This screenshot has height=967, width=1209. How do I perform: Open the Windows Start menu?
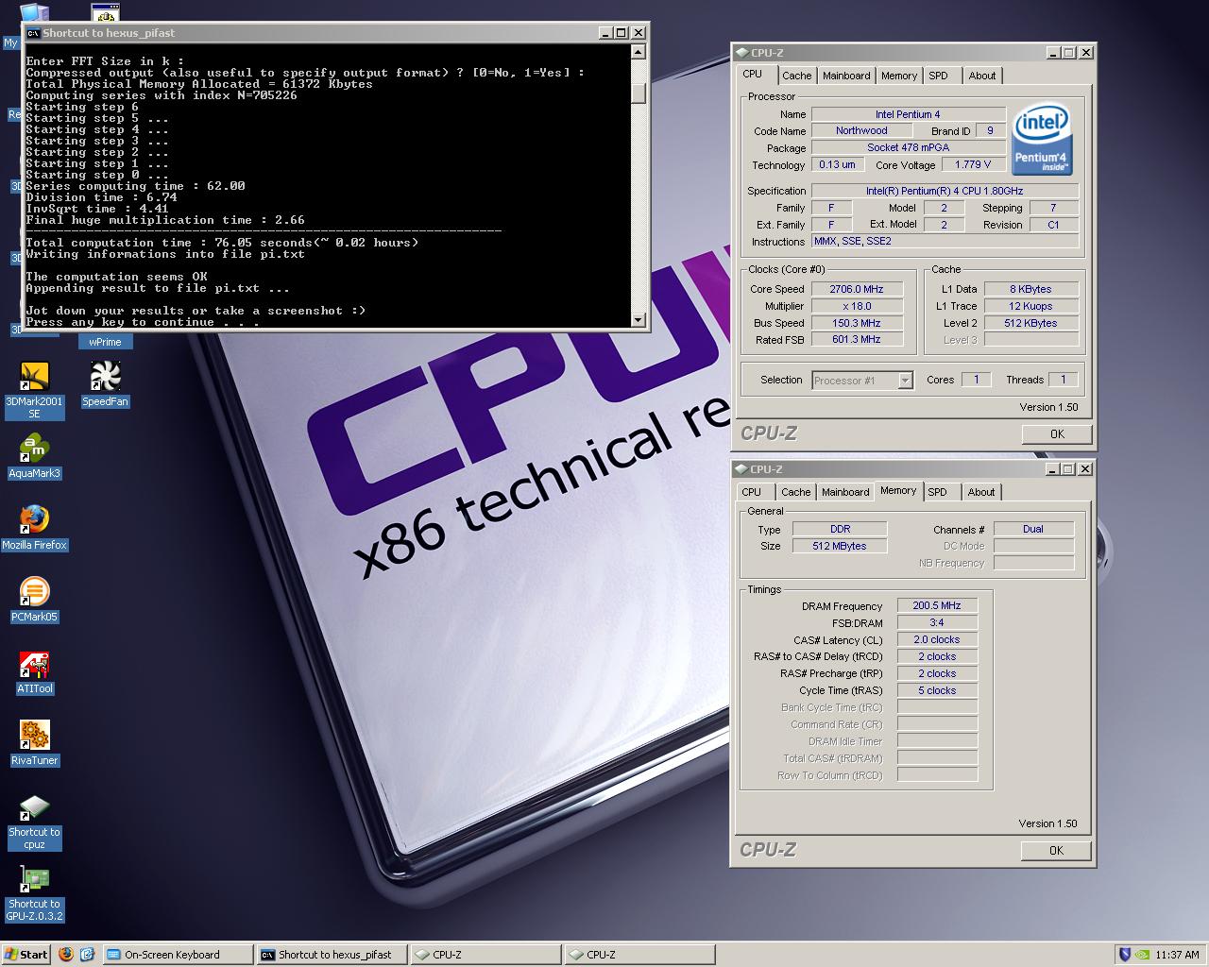26,954
